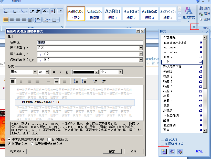Open 格式 button dropdown menu
Image resolution: width=211 pixels, height=159 pixels.
coord(17,152)
